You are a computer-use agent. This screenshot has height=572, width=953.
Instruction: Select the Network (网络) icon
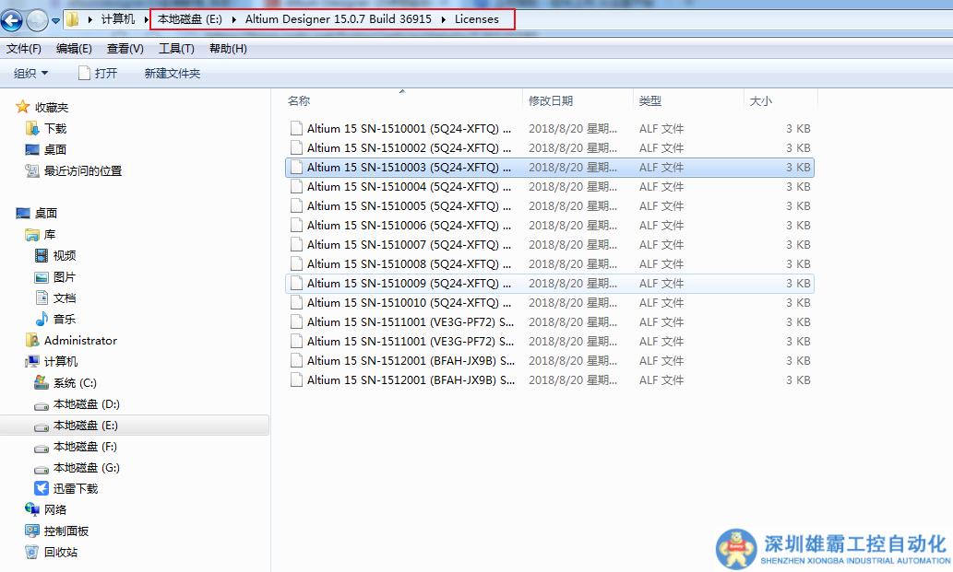pos(33,510)
